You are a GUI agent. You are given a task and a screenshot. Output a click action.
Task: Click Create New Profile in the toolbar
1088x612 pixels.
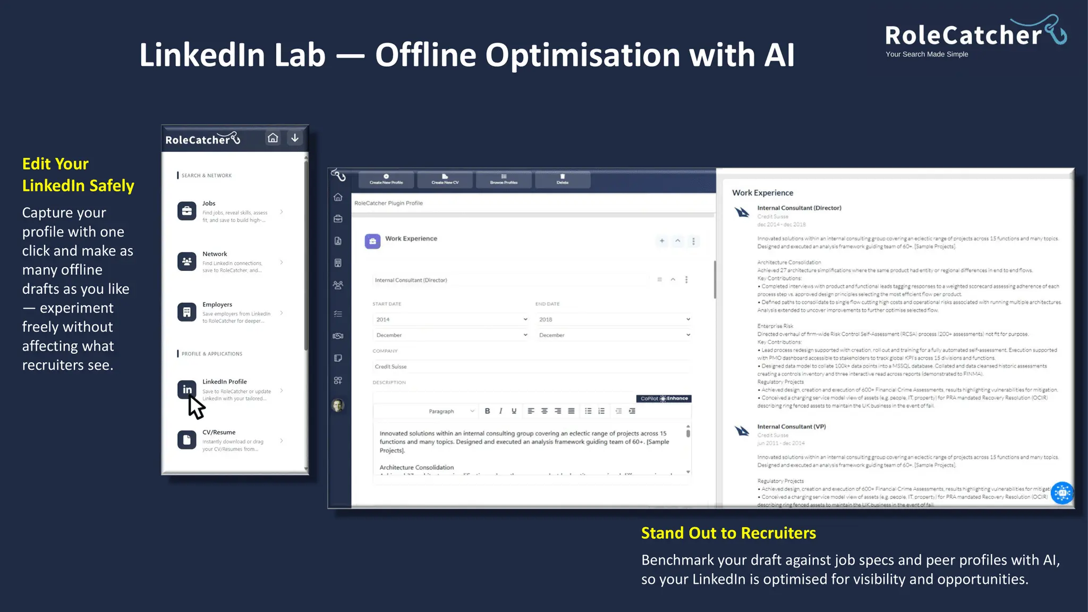386,180
